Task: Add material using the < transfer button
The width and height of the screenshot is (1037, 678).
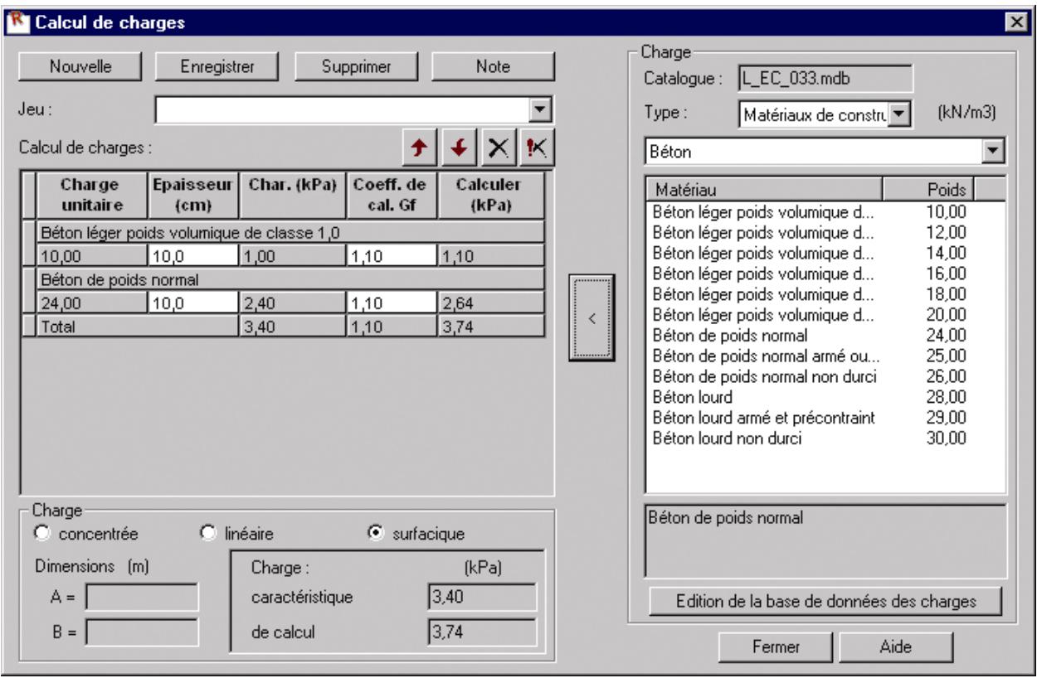Action: [590, 316]
